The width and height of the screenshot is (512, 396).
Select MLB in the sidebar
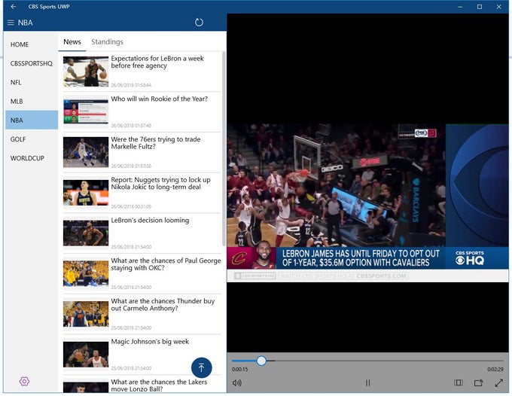(x=32, y=101)
